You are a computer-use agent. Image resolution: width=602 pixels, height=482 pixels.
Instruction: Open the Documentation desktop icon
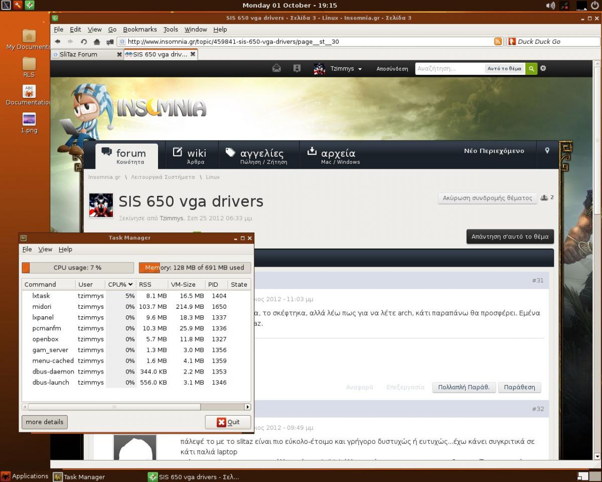click(29, 95)
